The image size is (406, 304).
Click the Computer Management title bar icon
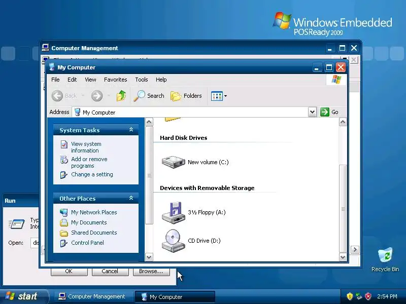click(x=46, y=48)
